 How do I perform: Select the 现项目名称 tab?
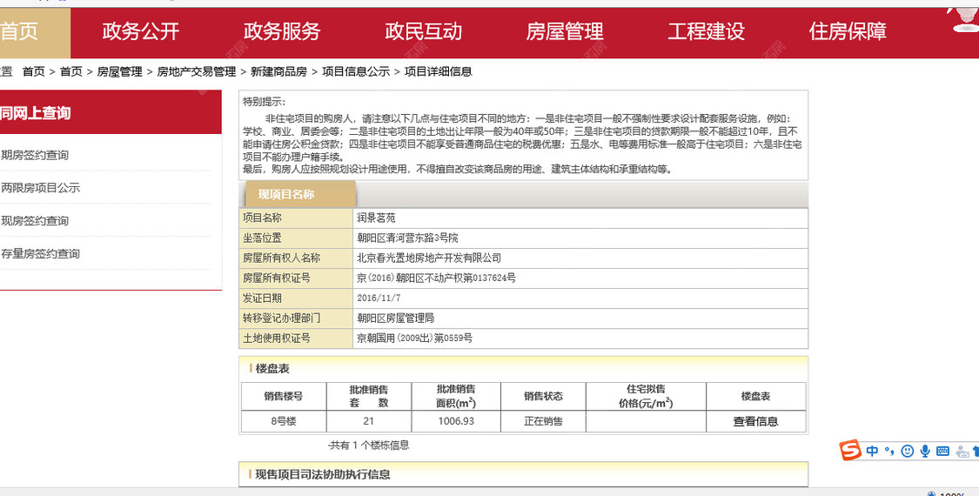299,194
